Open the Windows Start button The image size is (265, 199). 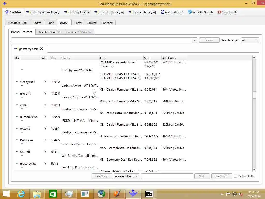click(x=6, y=194)
